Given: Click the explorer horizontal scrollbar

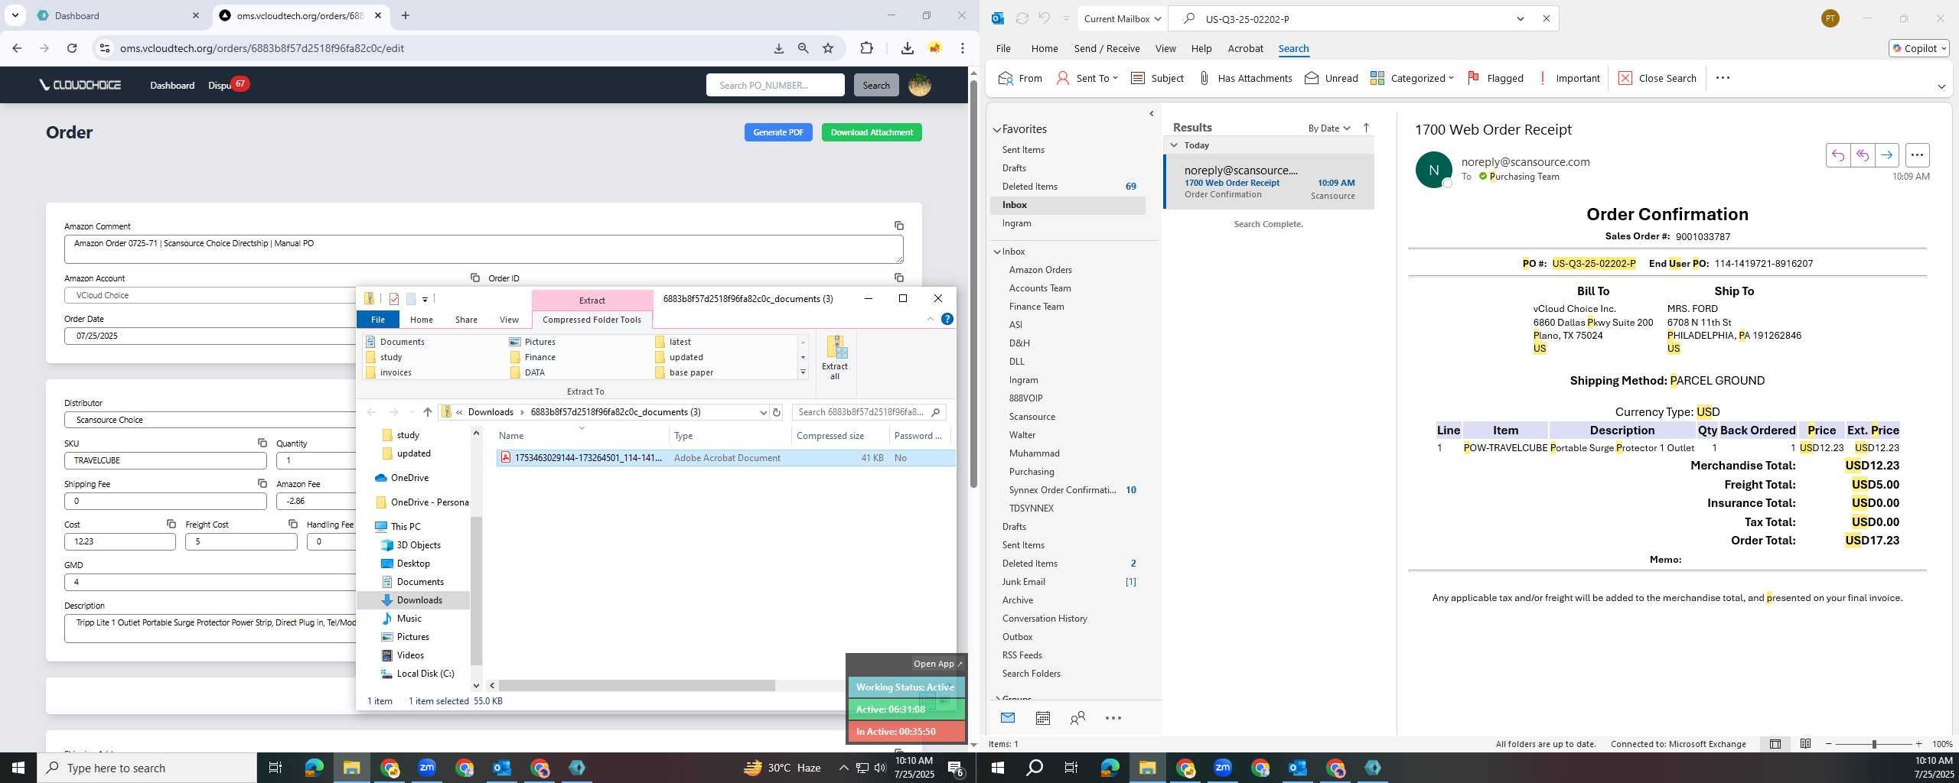Looking at the screenshot, I should coord(637,685).
